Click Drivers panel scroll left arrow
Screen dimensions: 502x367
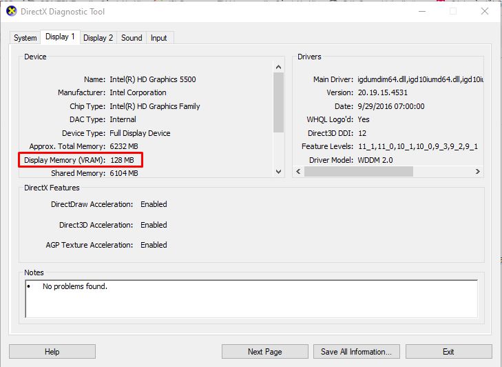(298, 171)
